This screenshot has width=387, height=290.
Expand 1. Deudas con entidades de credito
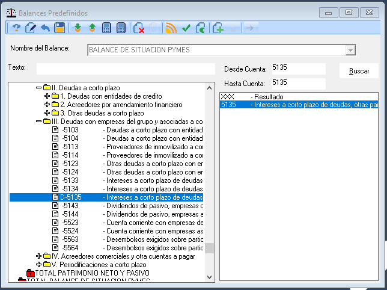[47, 96]
